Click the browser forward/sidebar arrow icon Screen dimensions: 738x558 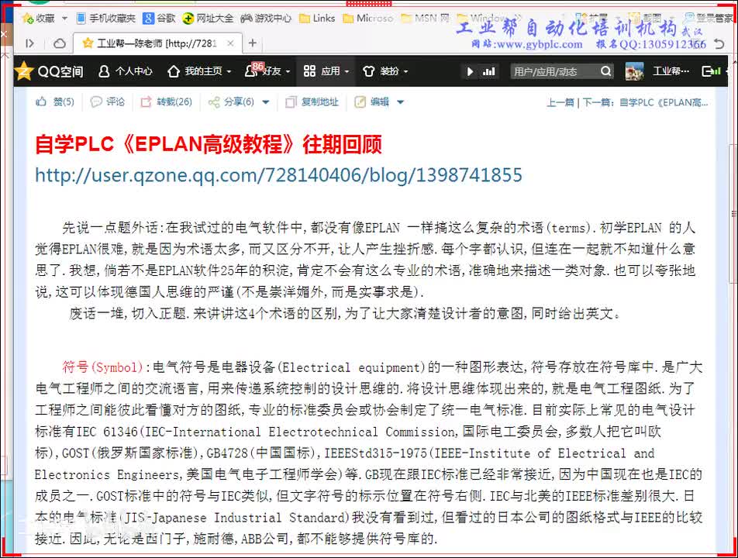[x=29, y=43]
